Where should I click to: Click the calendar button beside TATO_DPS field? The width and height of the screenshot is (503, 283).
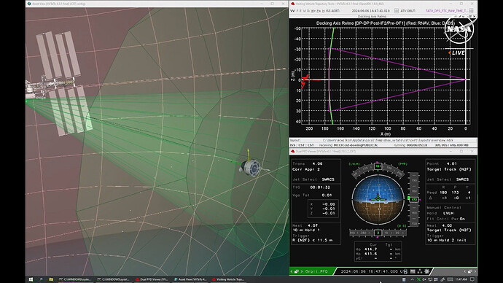pos(471,11)
